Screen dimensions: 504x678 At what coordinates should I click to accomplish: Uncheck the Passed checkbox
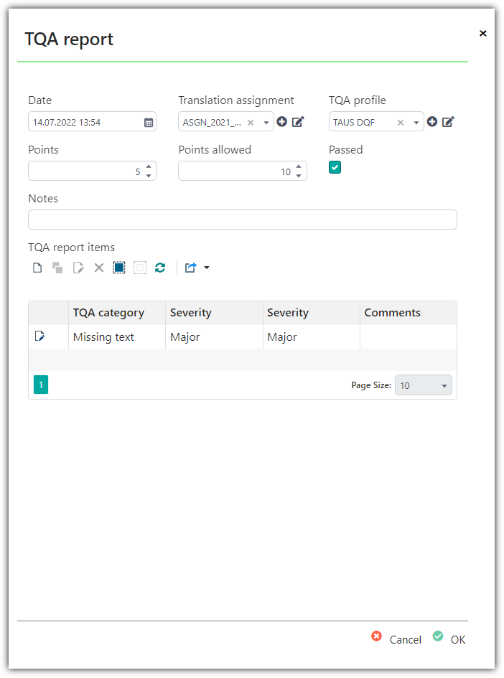(335, 167)
